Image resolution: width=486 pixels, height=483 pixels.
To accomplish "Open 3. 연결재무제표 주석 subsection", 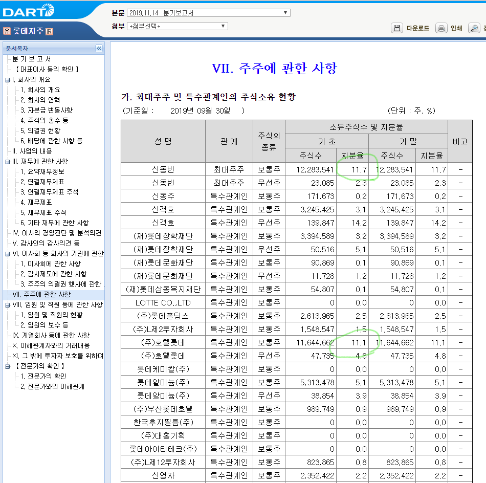I will pos(49,192).
